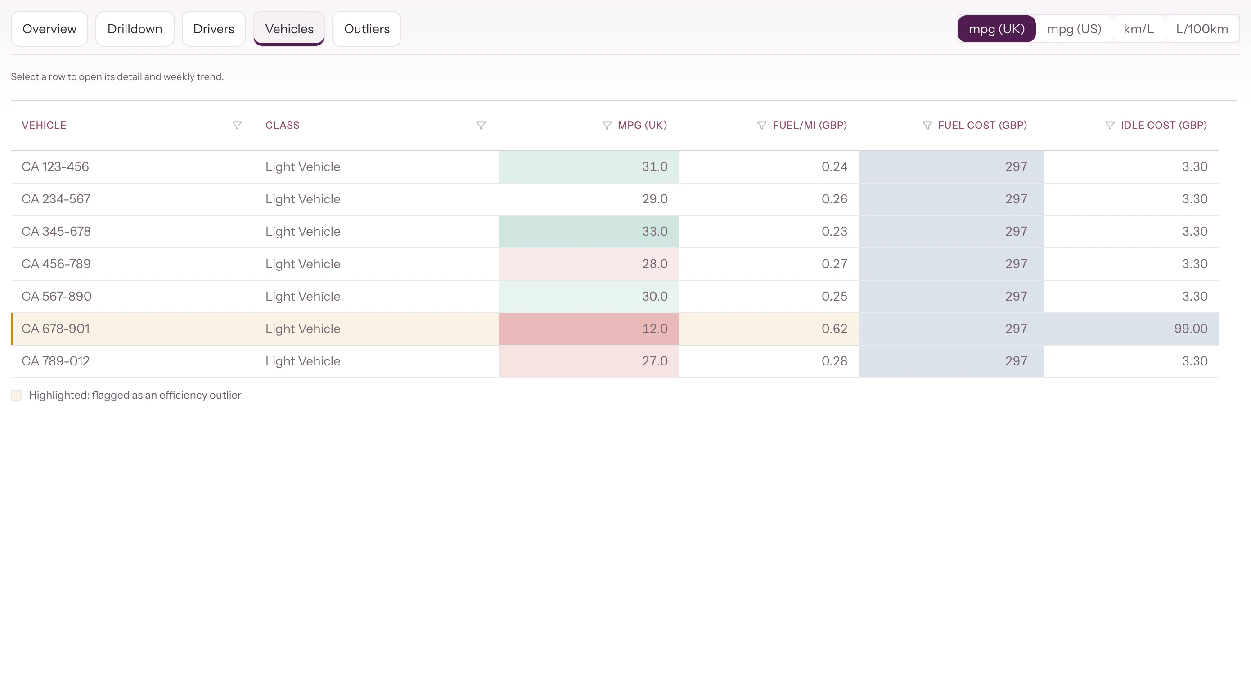Select the CA 456-789 vehicle row
Screen dimensions: 1251x693
pyautogui.click(x=614, y=264)
